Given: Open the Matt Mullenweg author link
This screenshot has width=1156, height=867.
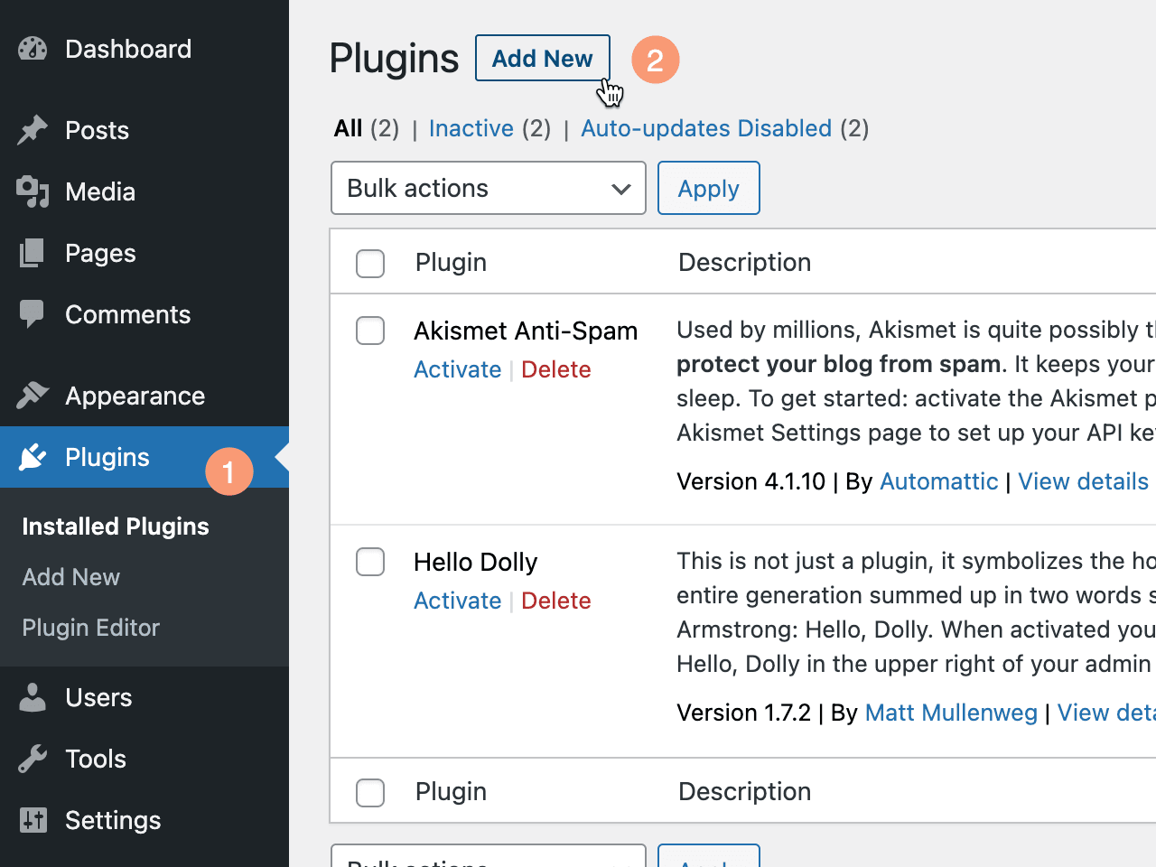Looking at the screenshot, I should [951, 713].
